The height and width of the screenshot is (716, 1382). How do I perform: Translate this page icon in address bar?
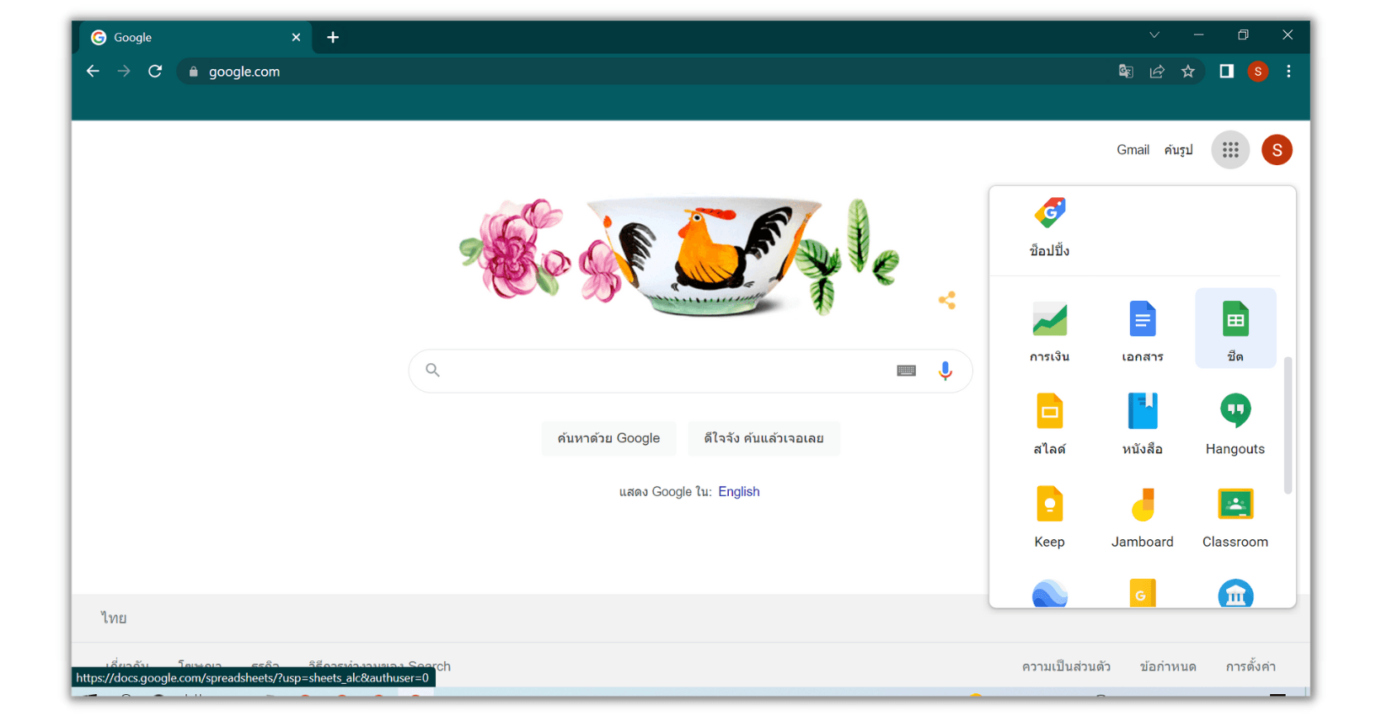point(1126,72)
